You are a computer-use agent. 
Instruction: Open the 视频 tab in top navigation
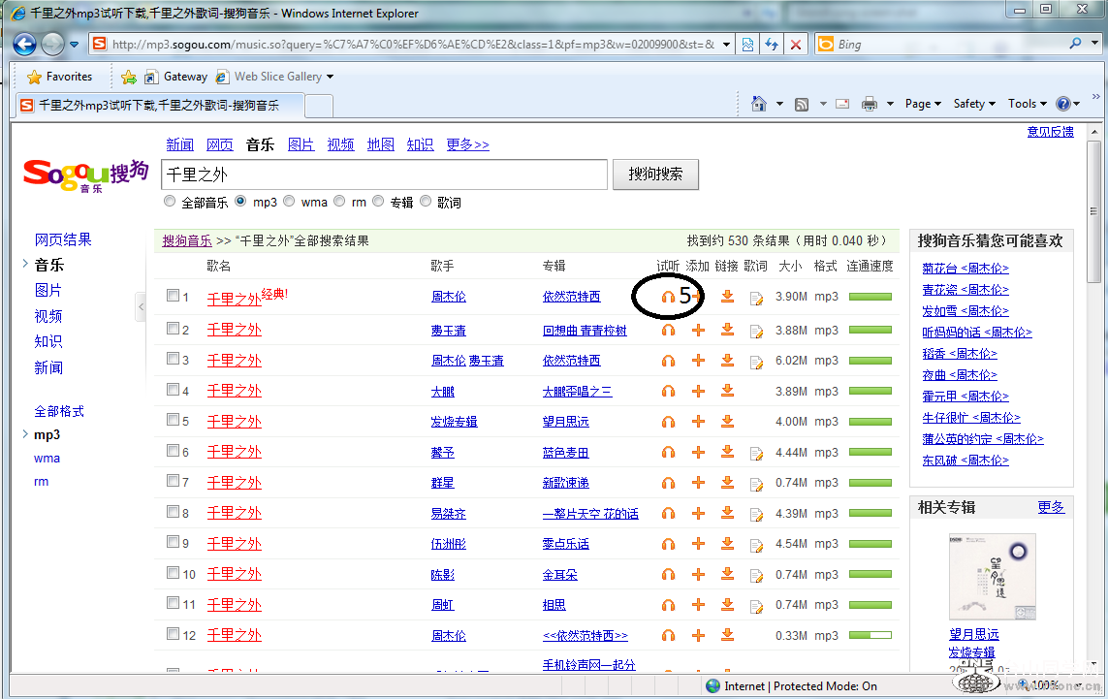click(340, 144)
